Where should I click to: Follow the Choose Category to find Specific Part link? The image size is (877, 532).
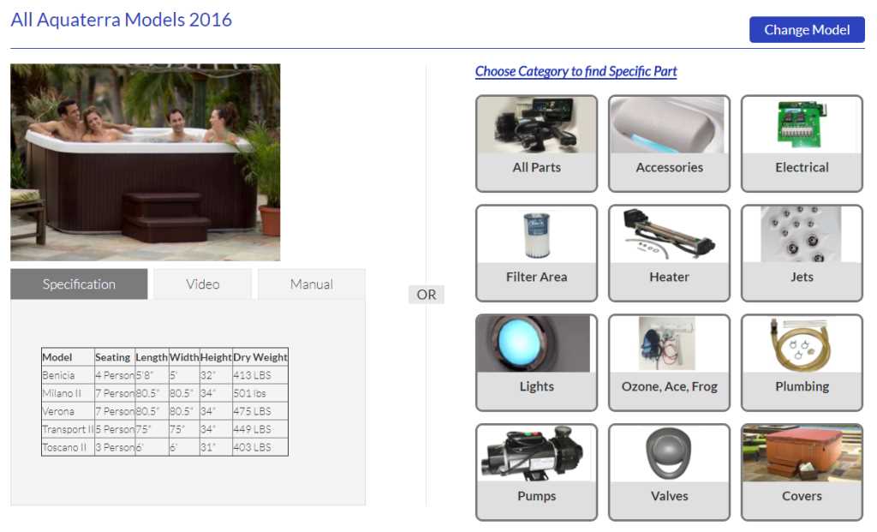576,71
